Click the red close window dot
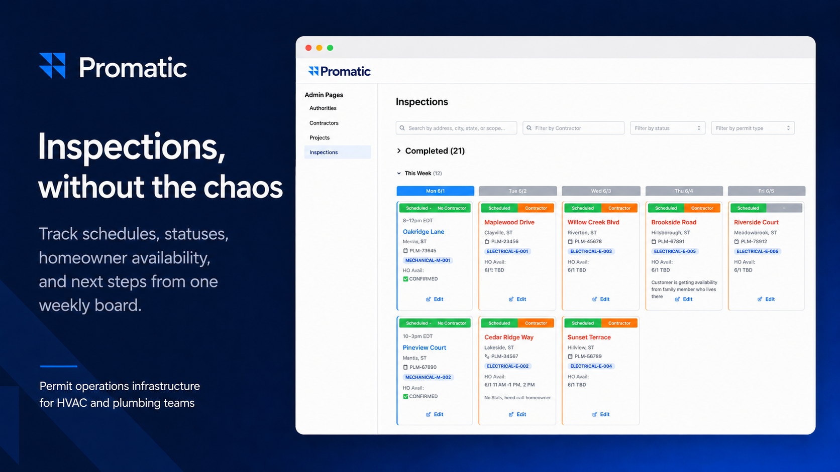 tap(308, 48)
